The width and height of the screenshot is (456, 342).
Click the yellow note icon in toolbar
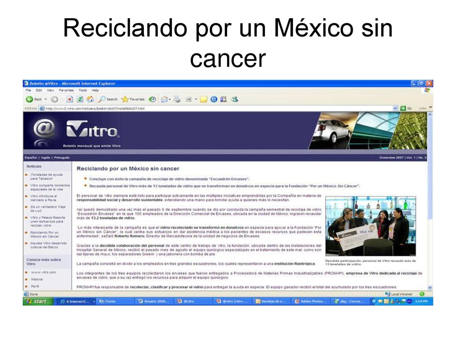coord(204,99)
